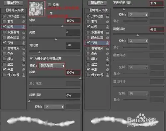Click 画笔预设 button in transfer-settings panel

(x=97, y=3)
